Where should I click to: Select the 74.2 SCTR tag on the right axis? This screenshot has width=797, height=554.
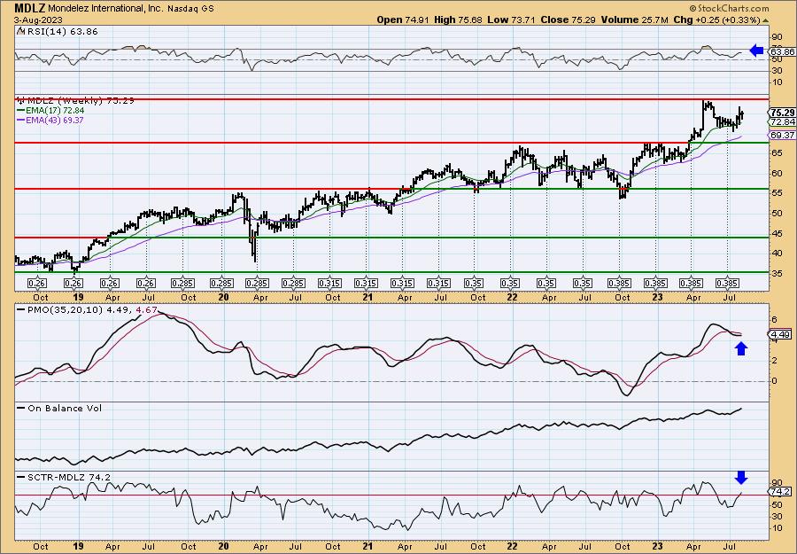click(781, 492)
